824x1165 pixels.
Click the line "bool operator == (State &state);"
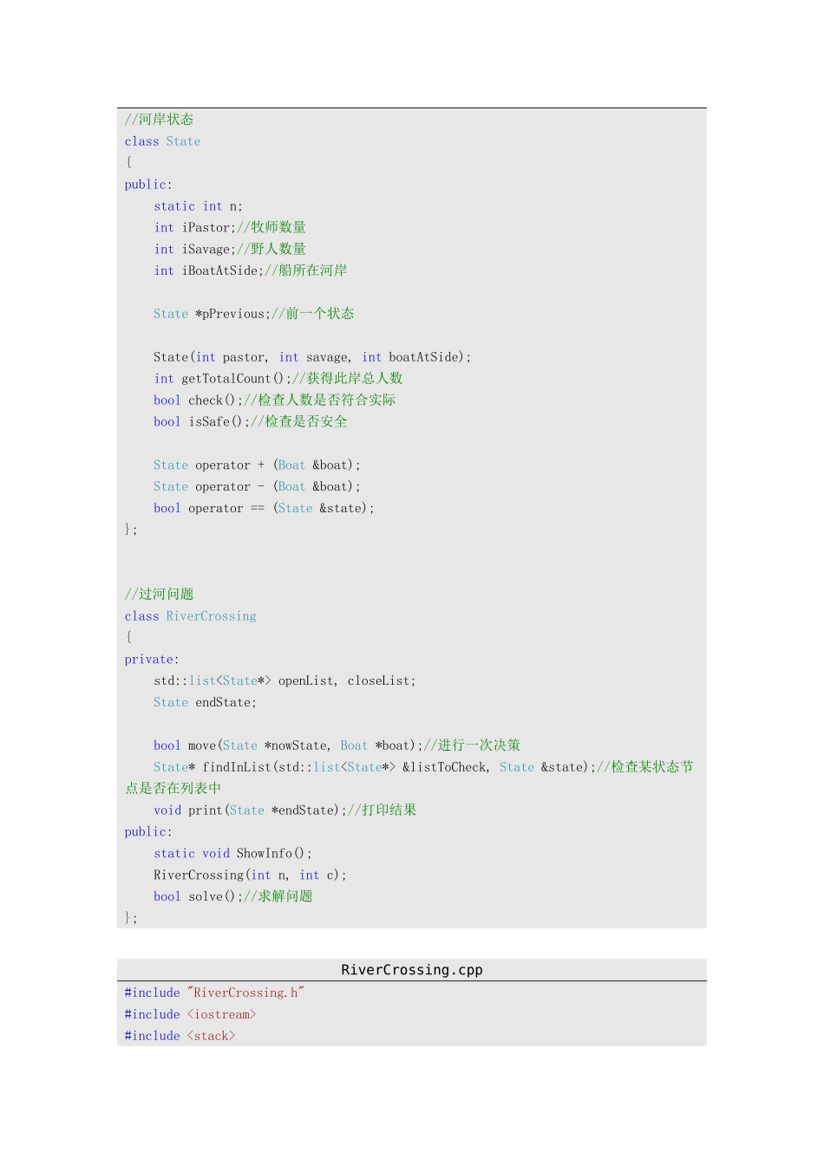264,508
